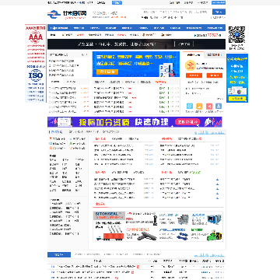Open the red AAA credit certificate badge
The height and width of the screenshot is (280, 280).
click(36, 37)
